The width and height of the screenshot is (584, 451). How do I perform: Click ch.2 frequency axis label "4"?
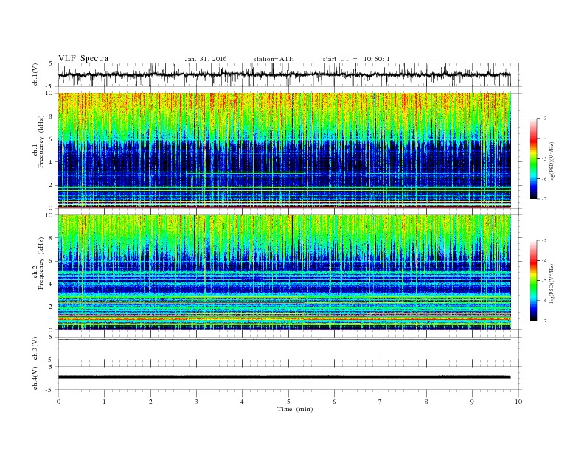pyautogui.click(x=51, y=284)
